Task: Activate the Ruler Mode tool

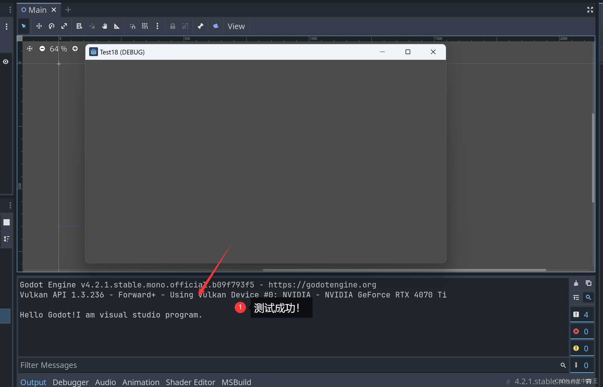Action: 117,26
